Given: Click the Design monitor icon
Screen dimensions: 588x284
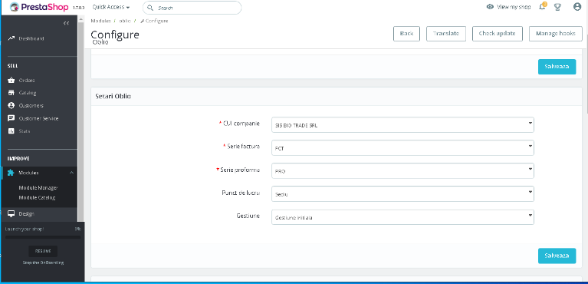Looking at the screenshot, I should tap(11, 213).
